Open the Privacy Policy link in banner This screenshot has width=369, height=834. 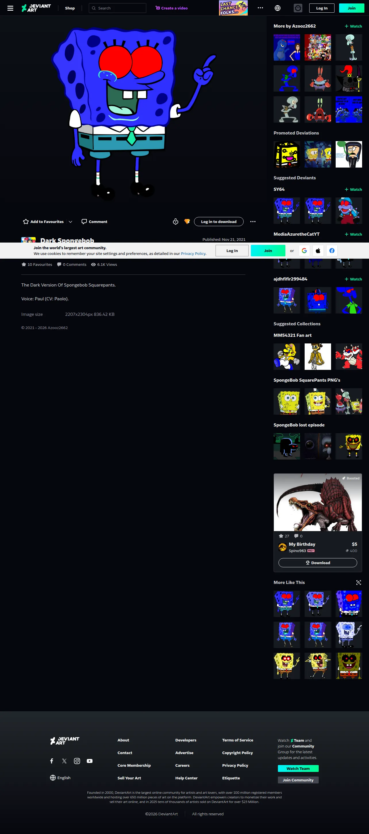coord(193,254)
